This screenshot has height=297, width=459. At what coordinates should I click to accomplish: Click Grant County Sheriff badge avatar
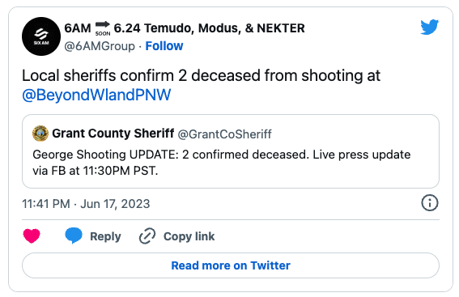point(40,134)
